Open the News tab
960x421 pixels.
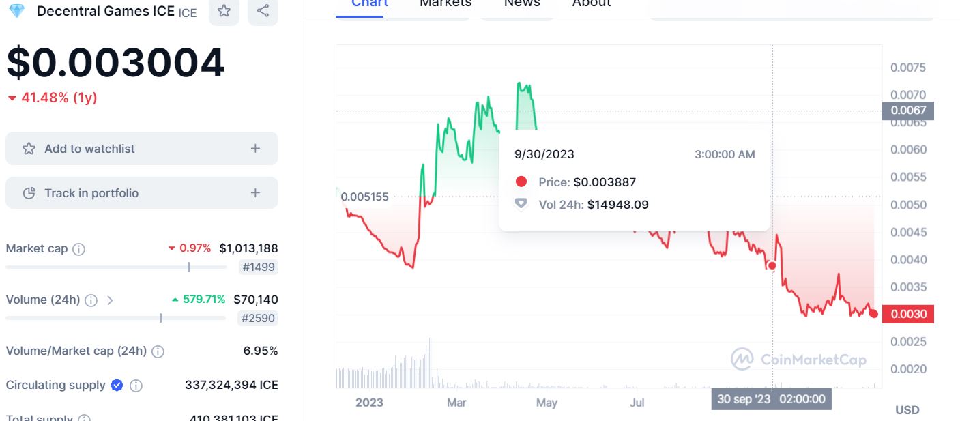coord(522,3)
